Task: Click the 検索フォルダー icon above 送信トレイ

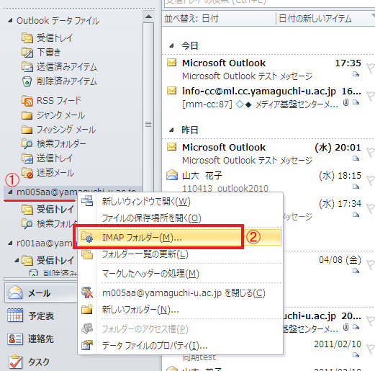Action: click(27, 144)
